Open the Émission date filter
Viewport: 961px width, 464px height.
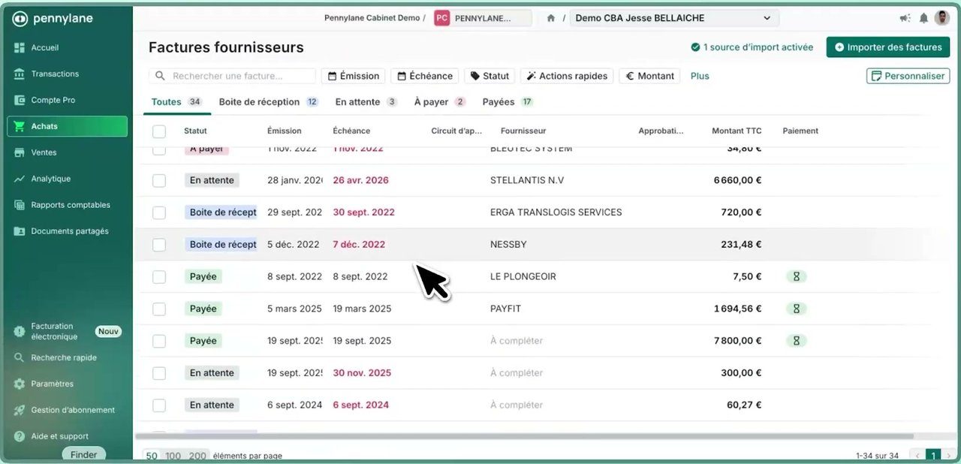click(x=354, y=76)
